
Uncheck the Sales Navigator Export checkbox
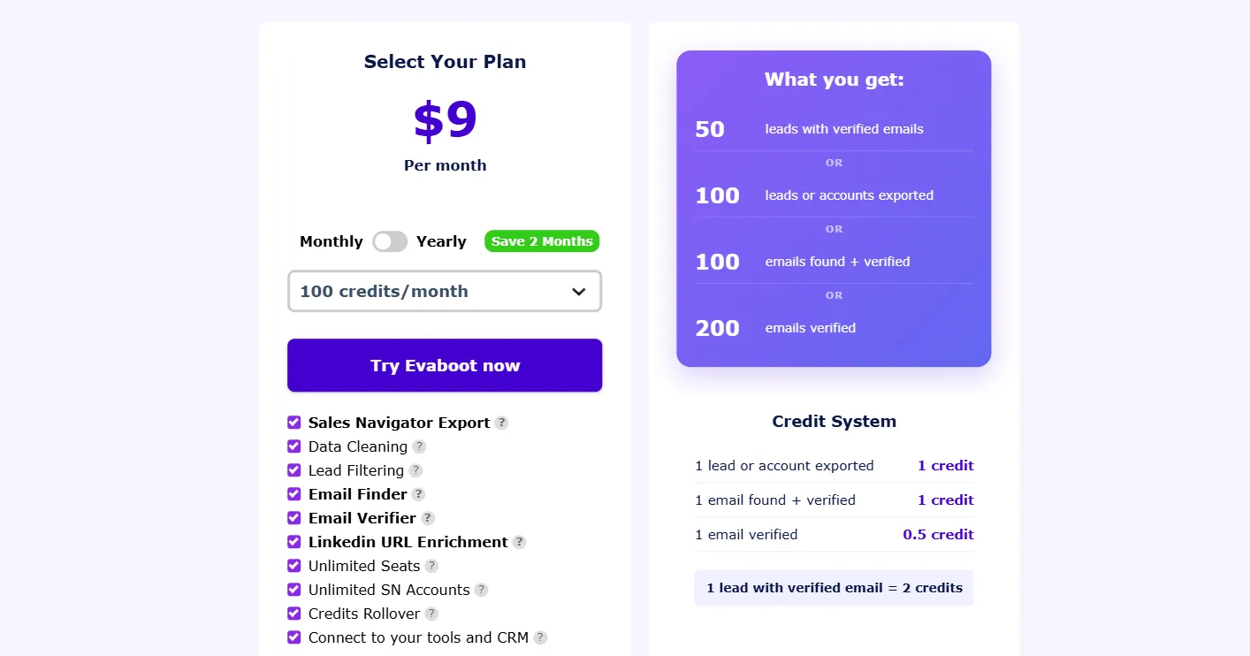(x=294, y=423)
